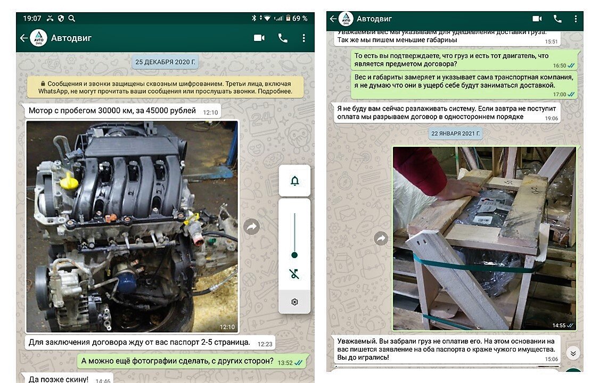Tap Автодвиг contact name in left chat

click(x=71, y=38)
